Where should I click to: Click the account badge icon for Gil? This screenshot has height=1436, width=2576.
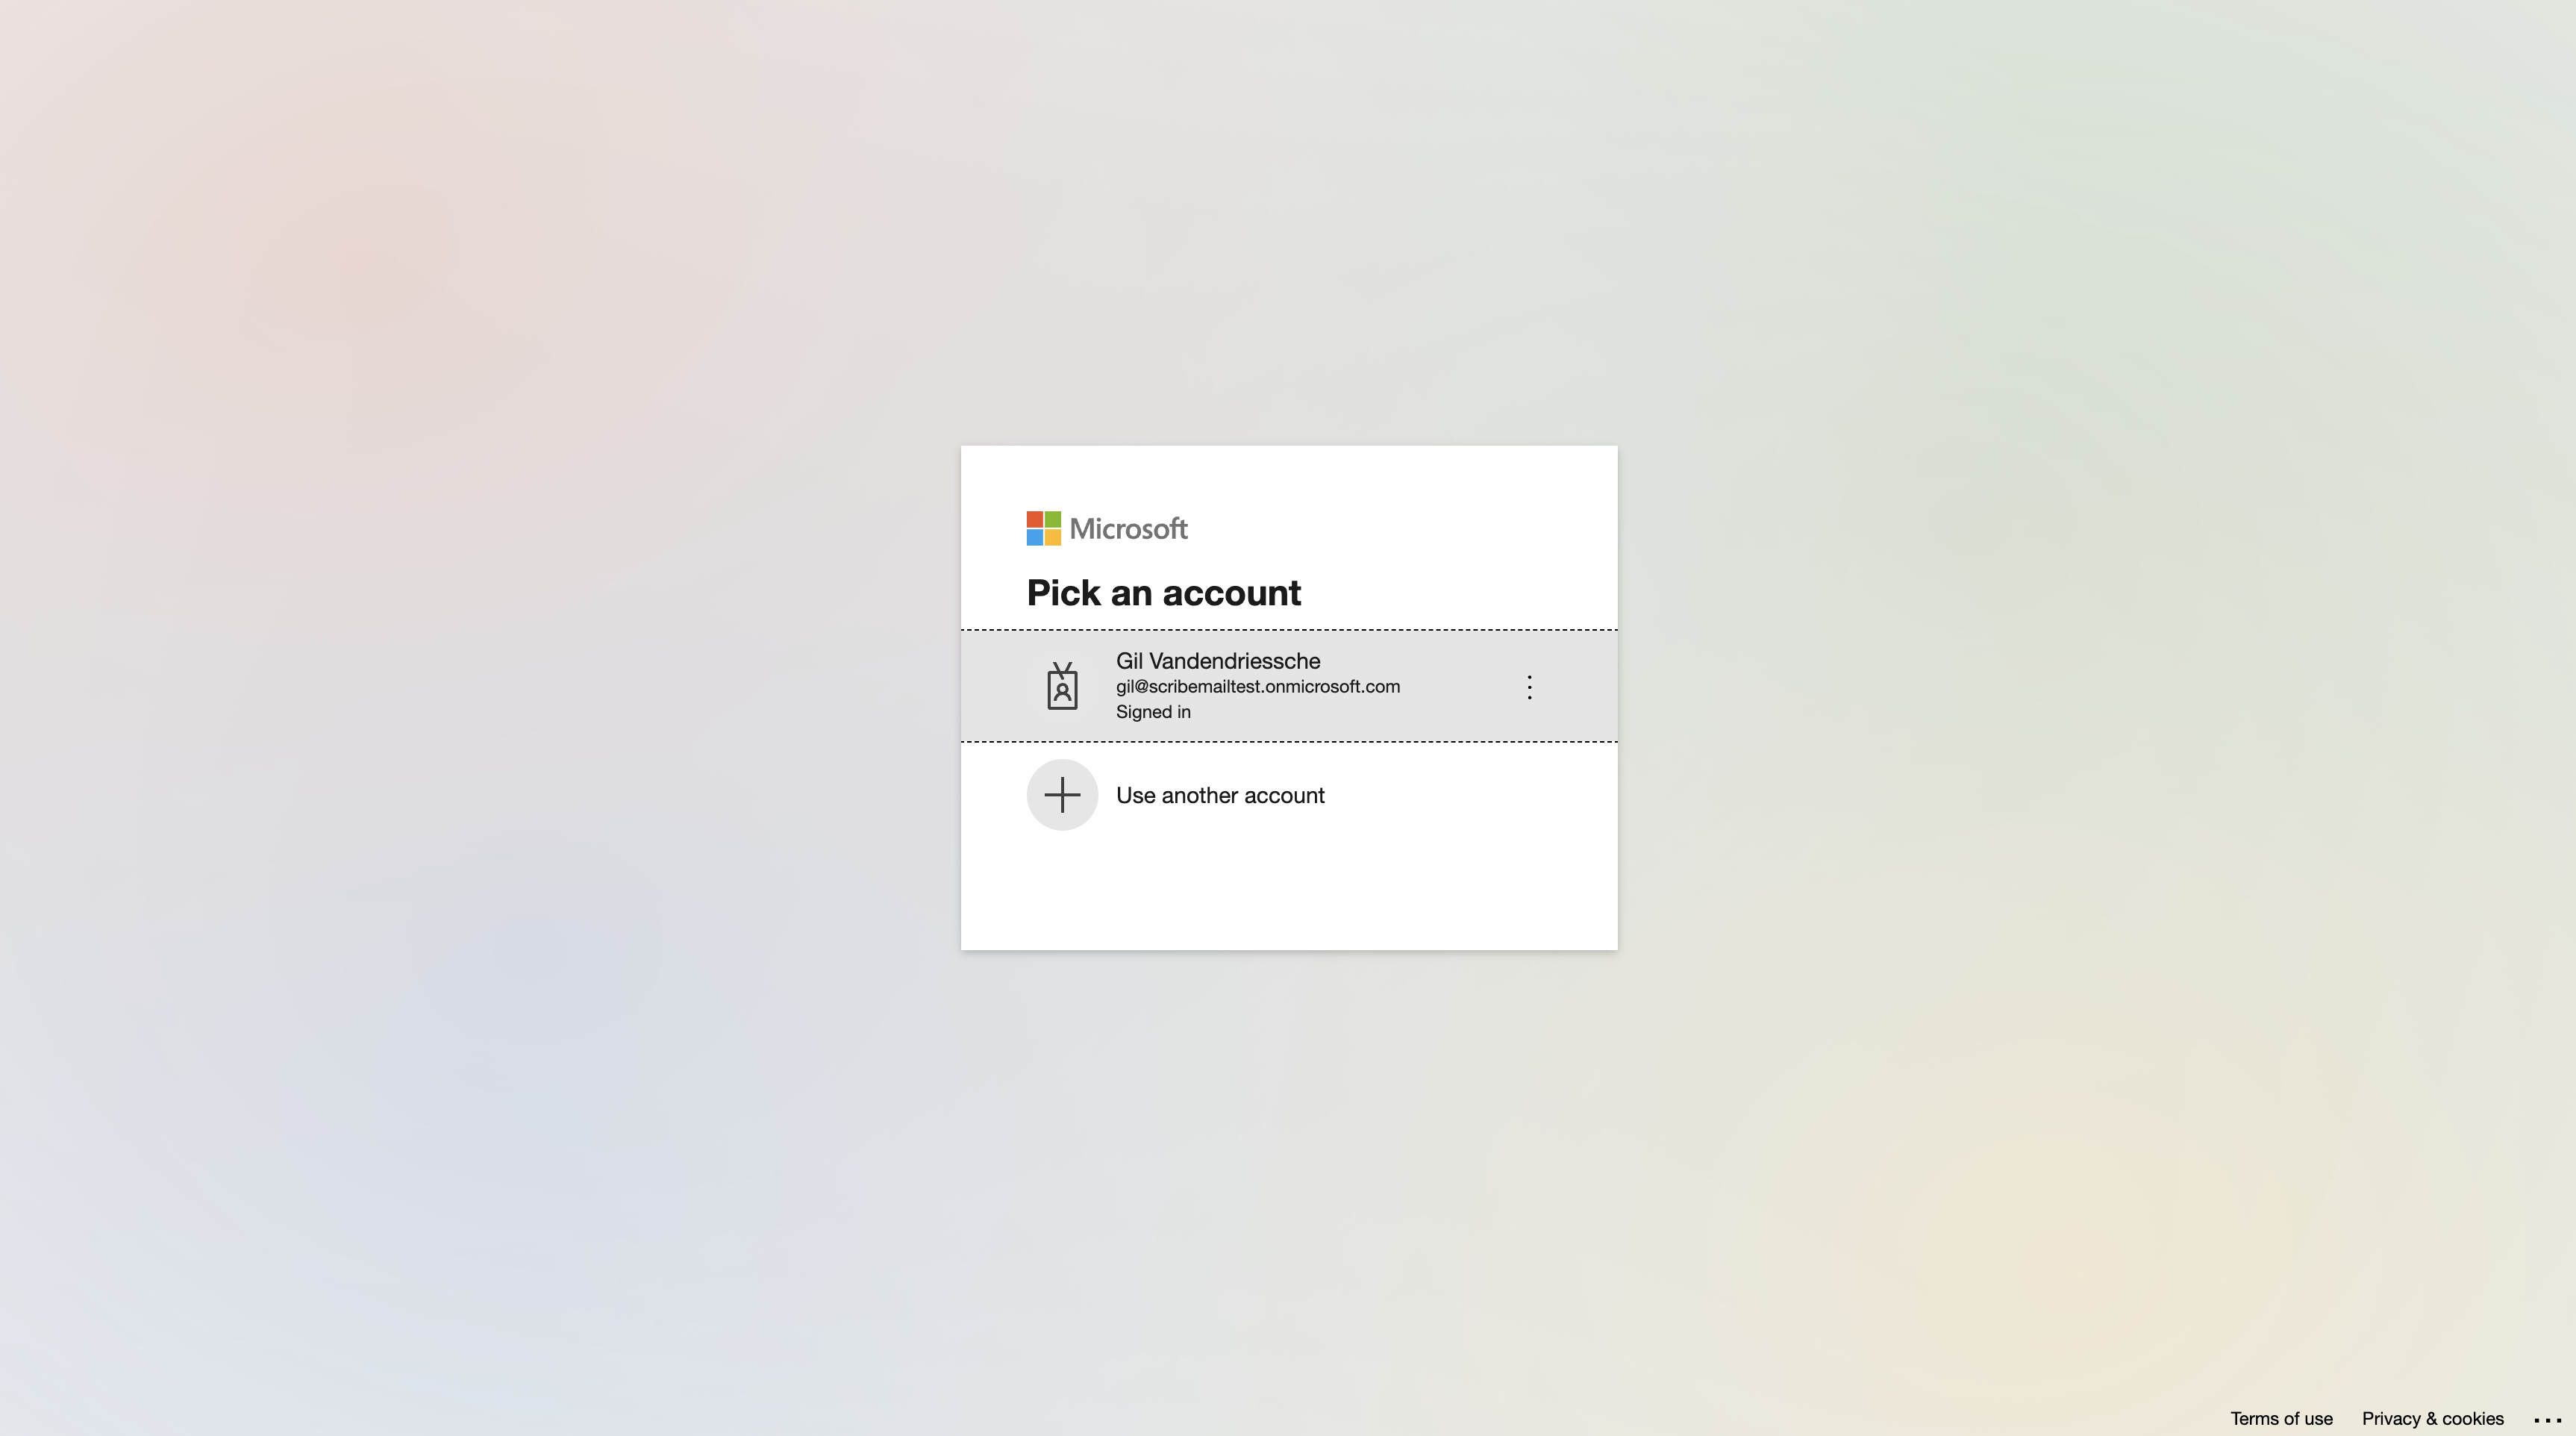tap(1062, 687)
